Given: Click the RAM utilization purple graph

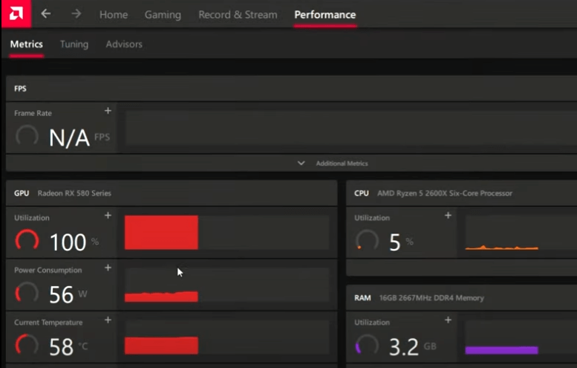Looking at the screenshot, I should (501, 349).
